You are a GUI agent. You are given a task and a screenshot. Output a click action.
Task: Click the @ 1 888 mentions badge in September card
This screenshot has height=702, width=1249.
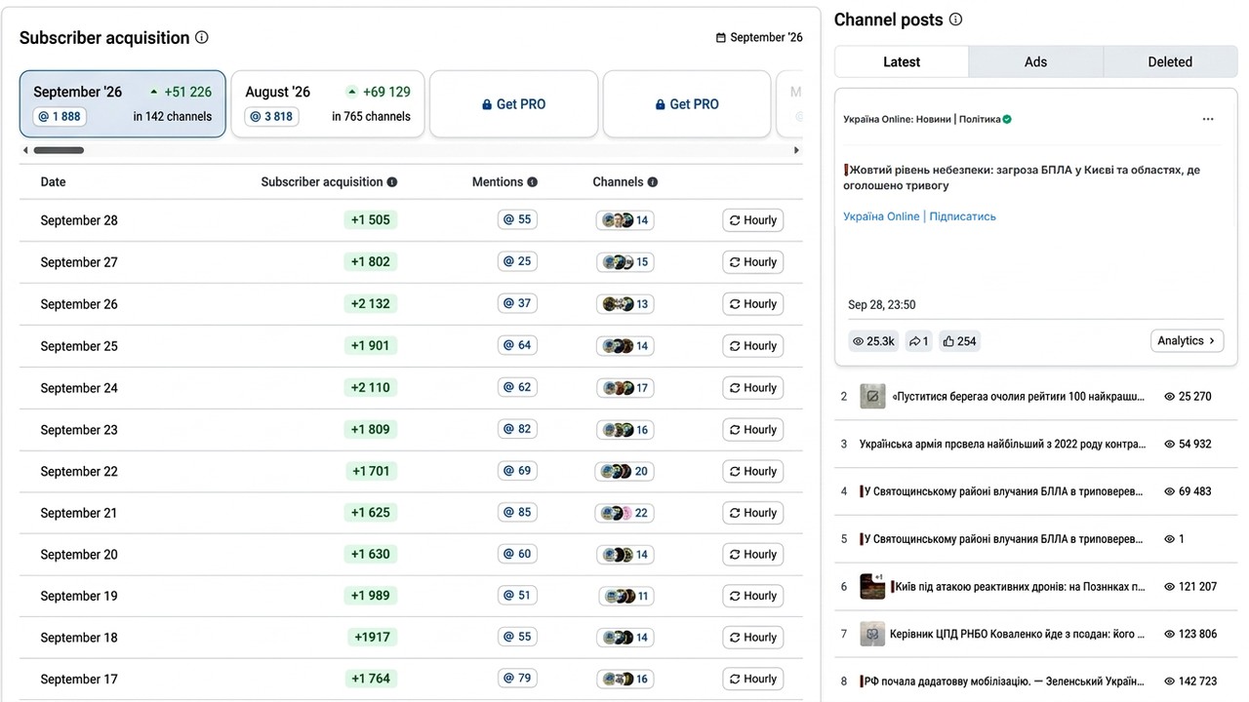[61, 117]
